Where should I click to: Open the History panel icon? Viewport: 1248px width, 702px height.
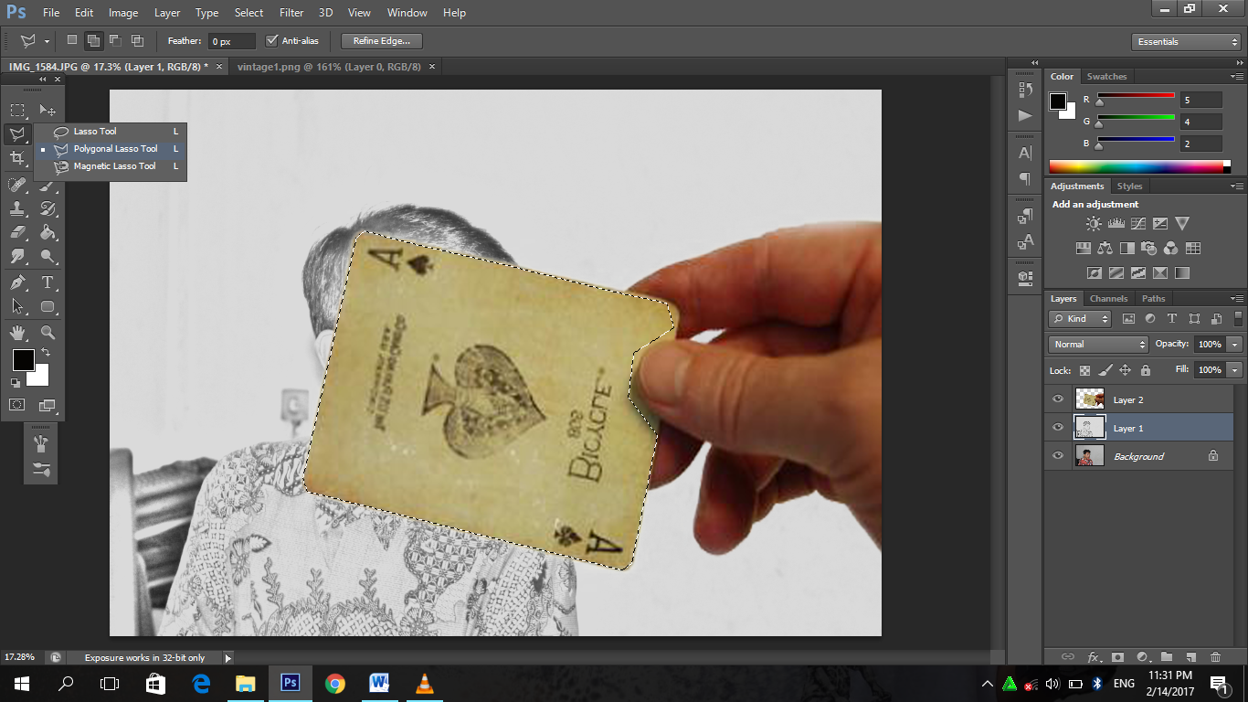1025,90
